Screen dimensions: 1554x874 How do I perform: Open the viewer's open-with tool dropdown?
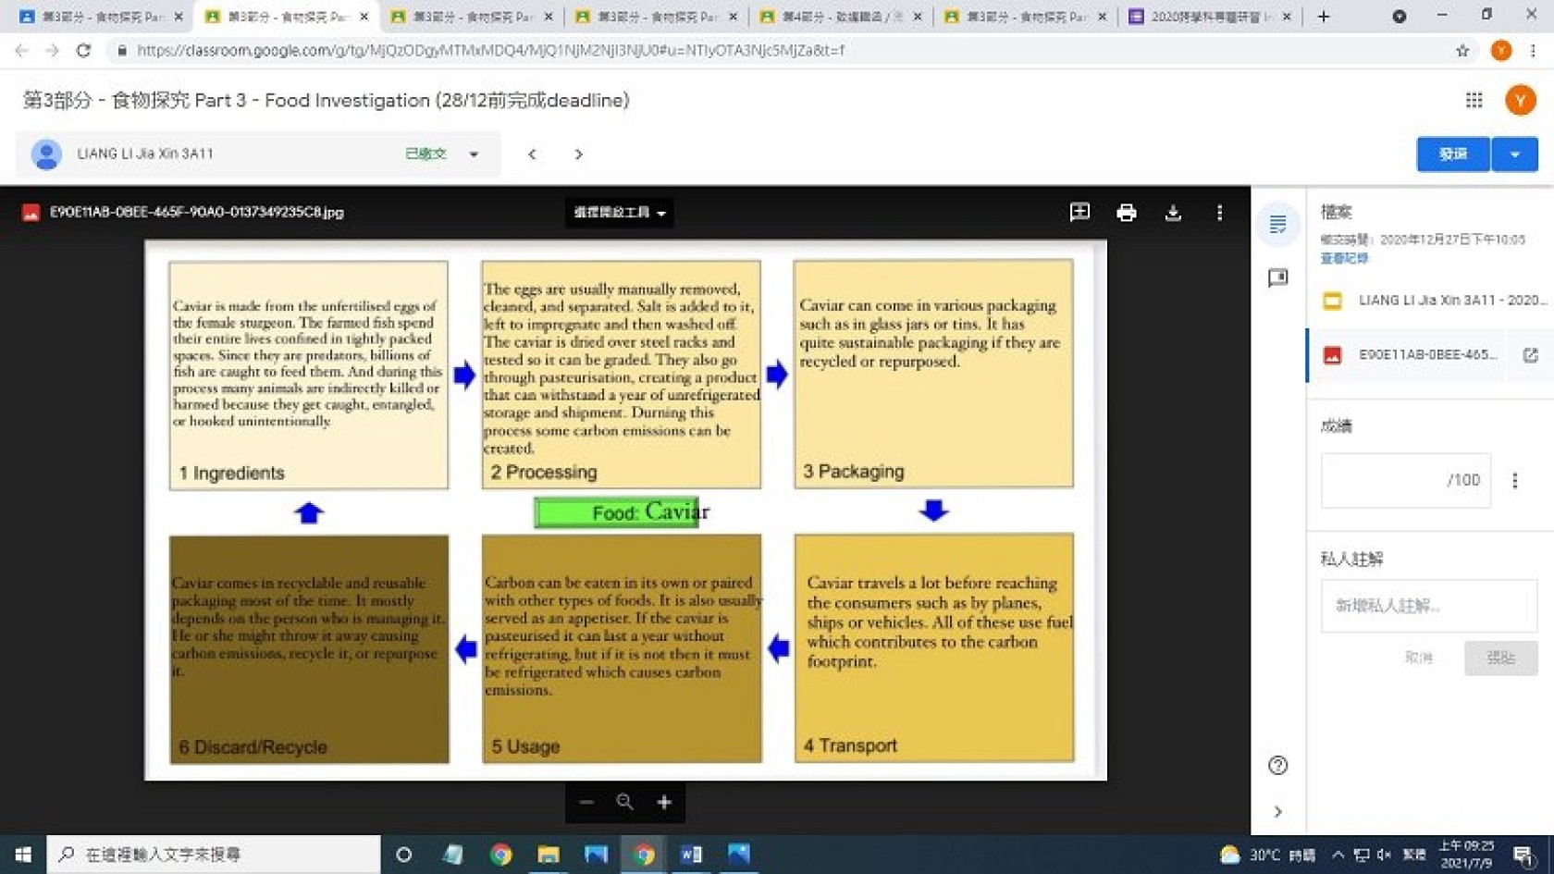619,213
